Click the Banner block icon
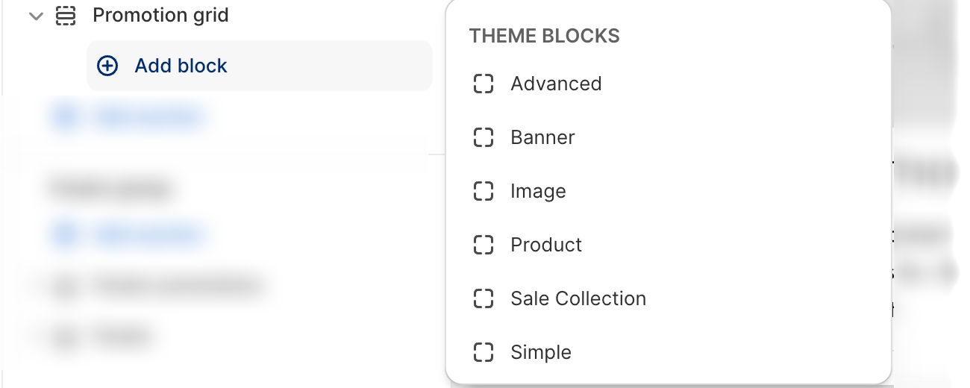Viewport: 970px width, 388px height. click(x=484, y=137)
